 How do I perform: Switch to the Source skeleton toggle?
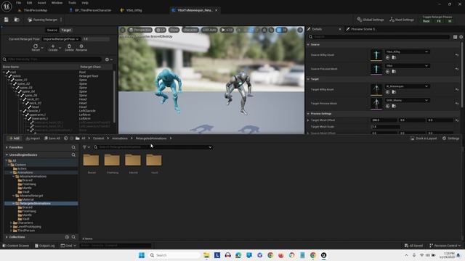[52, 30]
